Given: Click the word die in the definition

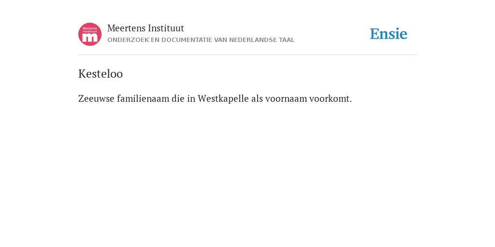Looking at the screenshot, I should pyautogui.click(x=178, y=98).
